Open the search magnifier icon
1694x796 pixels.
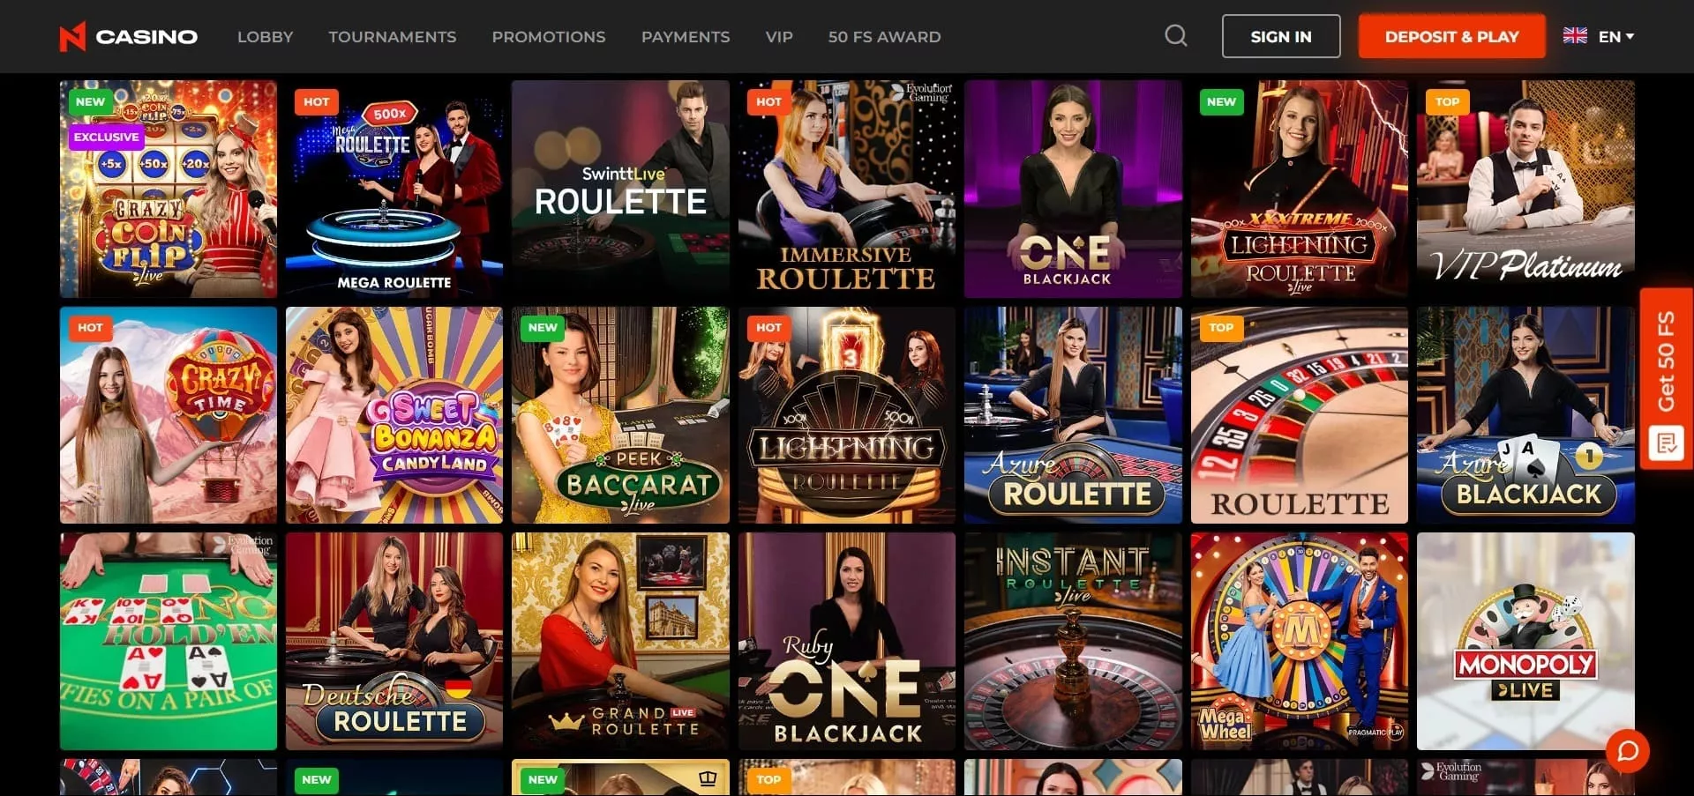(1175, 36)
